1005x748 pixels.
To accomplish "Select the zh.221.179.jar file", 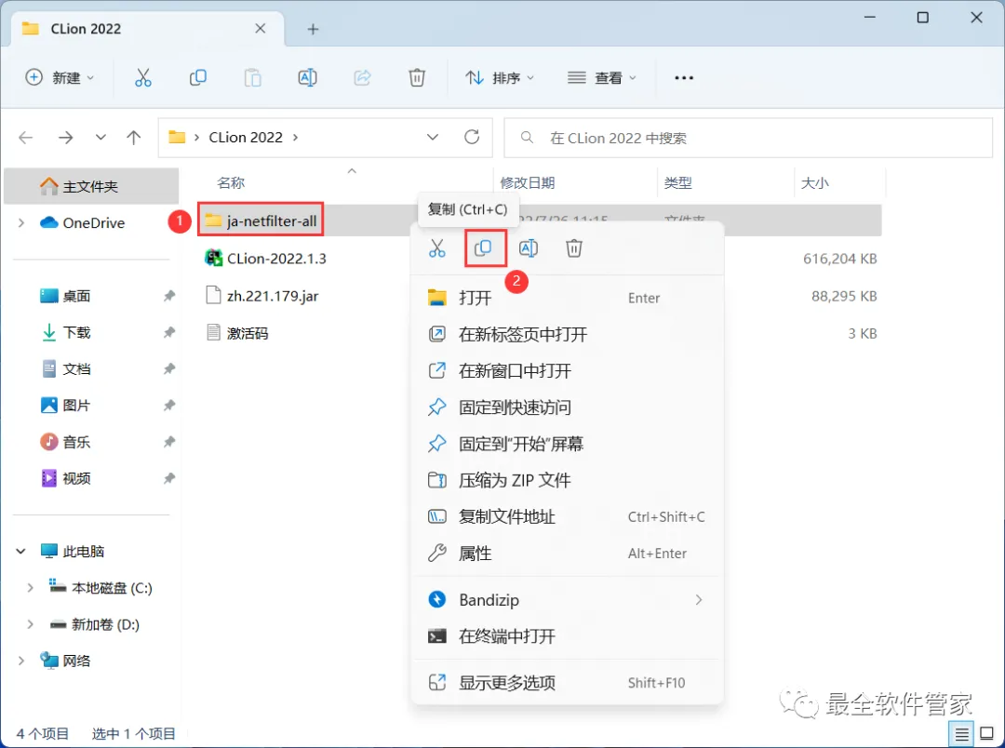I will 261,296.
